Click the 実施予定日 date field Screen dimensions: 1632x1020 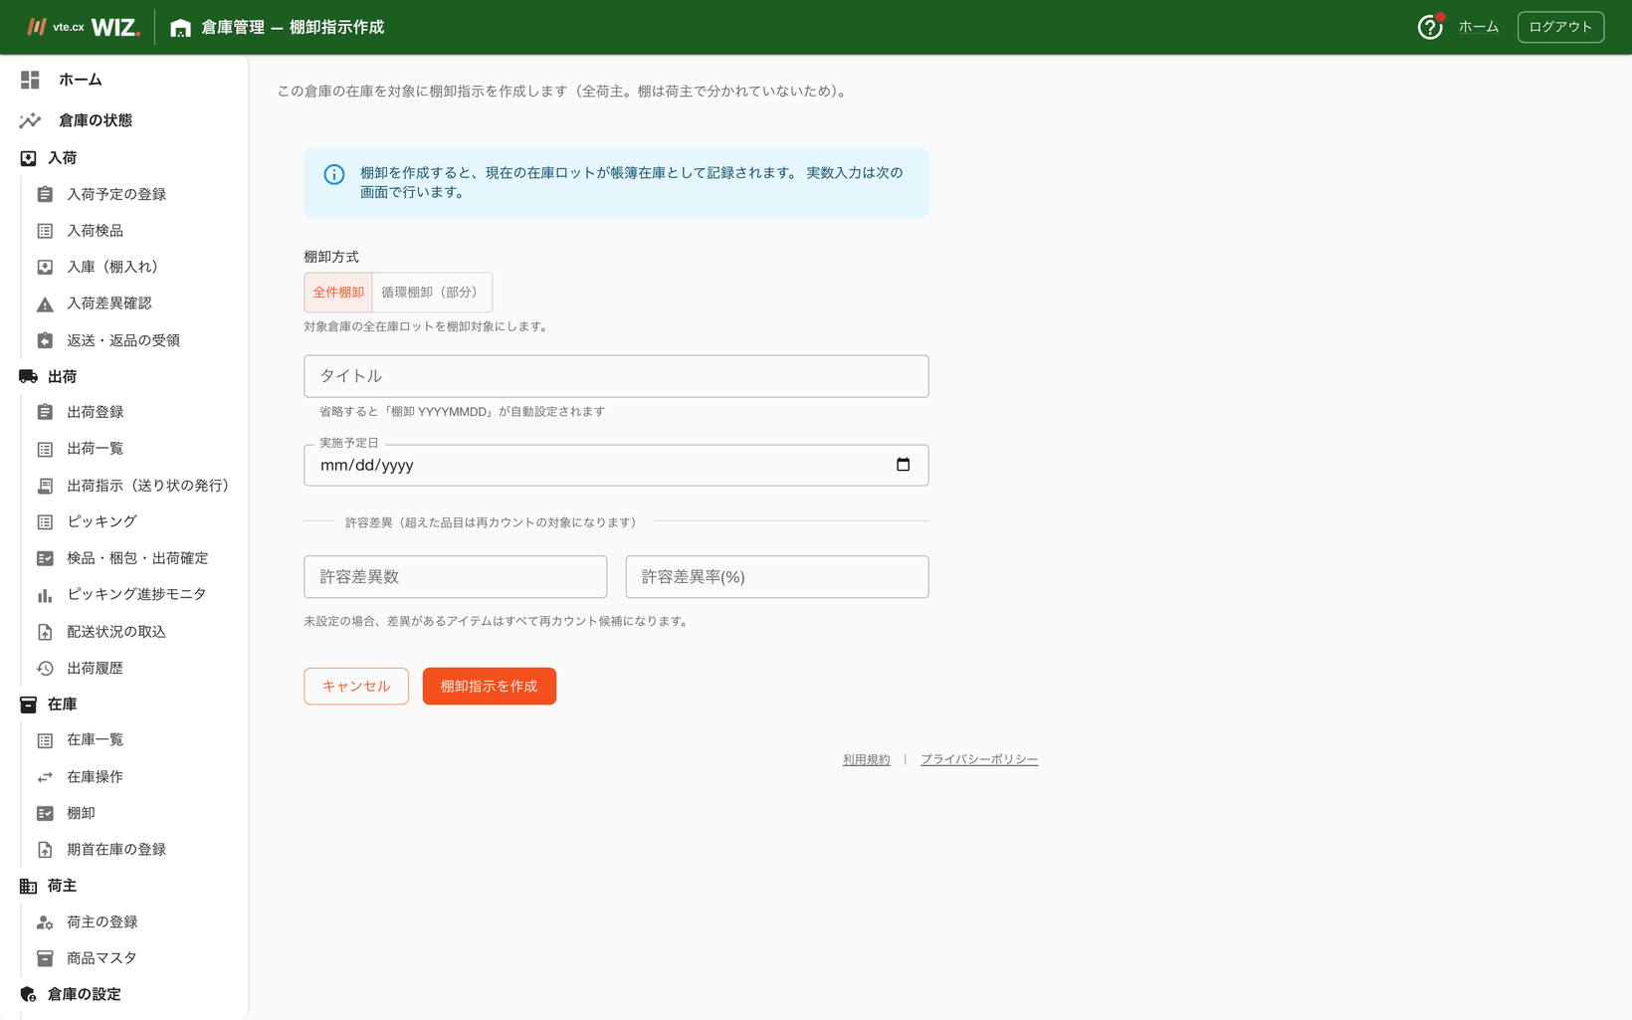616,465
